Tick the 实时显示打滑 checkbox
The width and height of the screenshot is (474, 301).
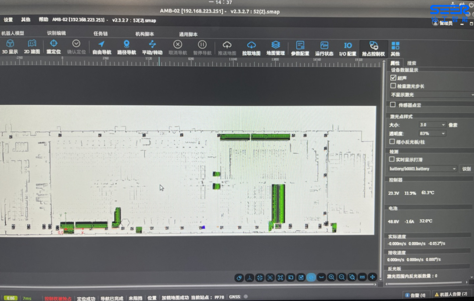click(x=392, y=159)
